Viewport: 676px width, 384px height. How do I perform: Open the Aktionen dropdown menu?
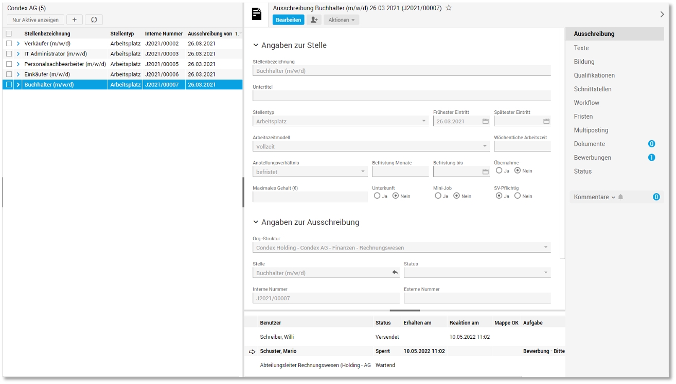coord(342,20)
